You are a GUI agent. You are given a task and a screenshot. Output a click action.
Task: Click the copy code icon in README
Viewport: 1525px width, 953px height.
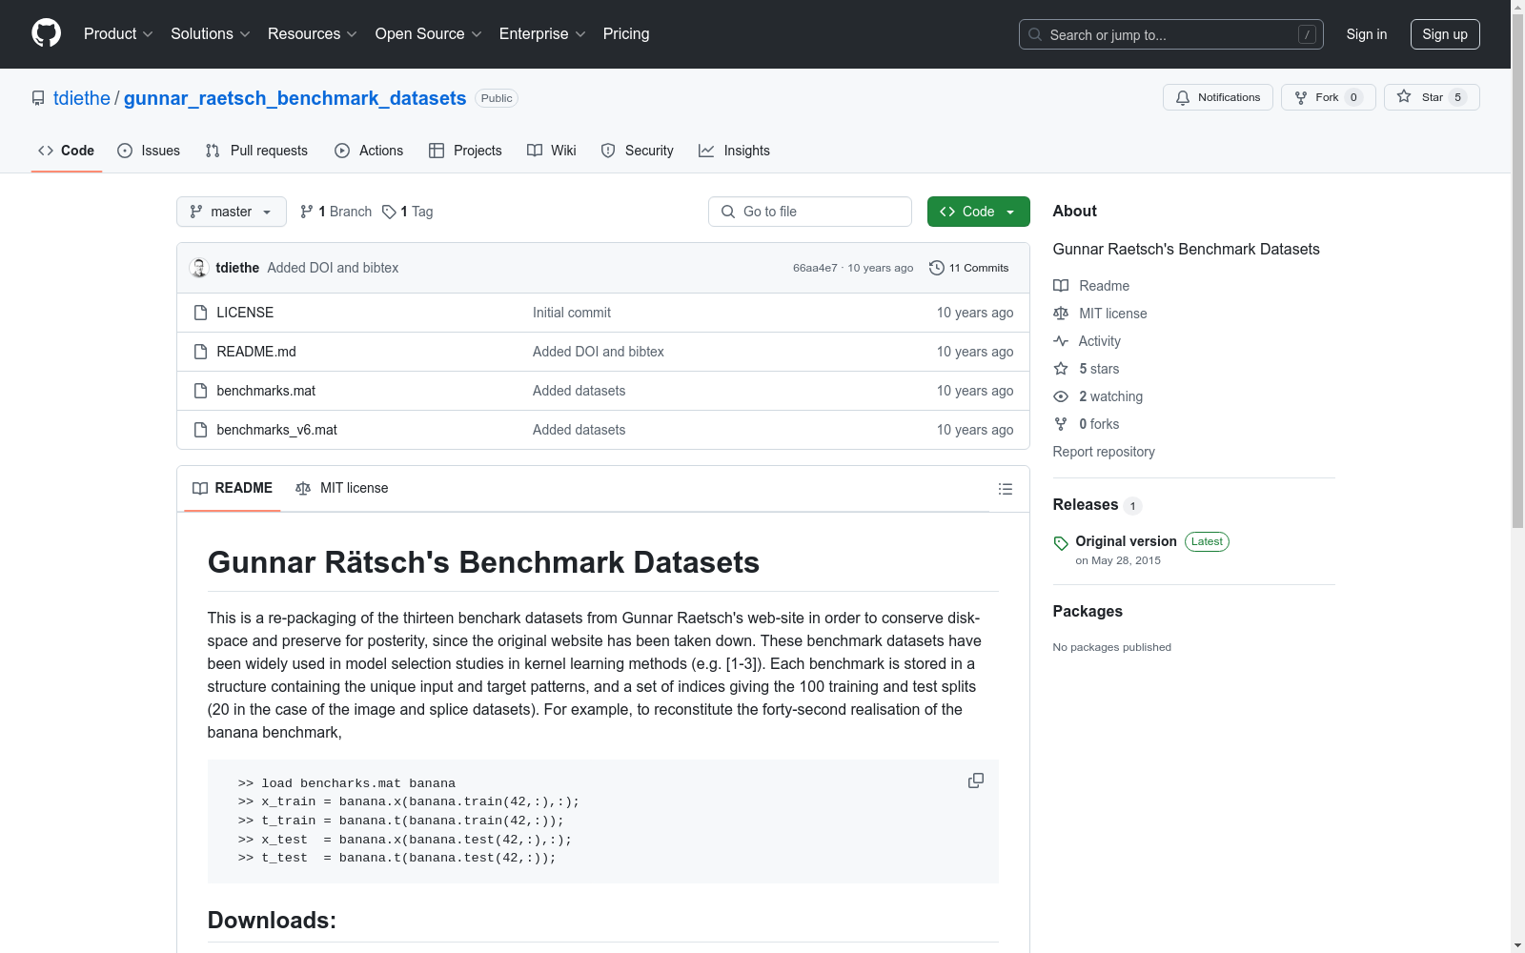tap(976, 781)
